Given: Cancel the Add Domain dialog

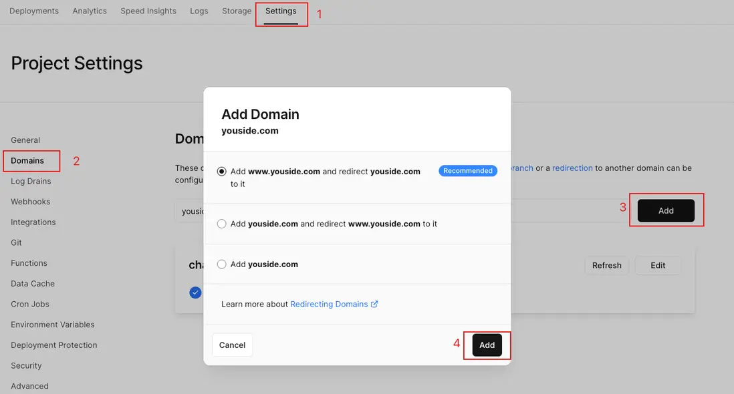Looking at the screenshot, I should [232, 345].
